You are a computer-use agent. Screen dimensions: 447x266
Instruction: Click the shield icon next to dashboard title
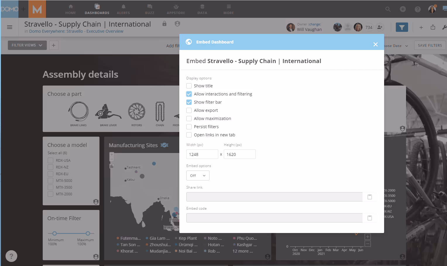click(x=177, y=24)
